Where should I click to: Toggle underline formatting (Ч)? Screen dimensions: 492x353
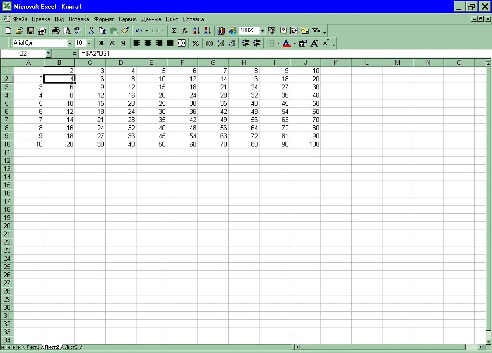123,43
